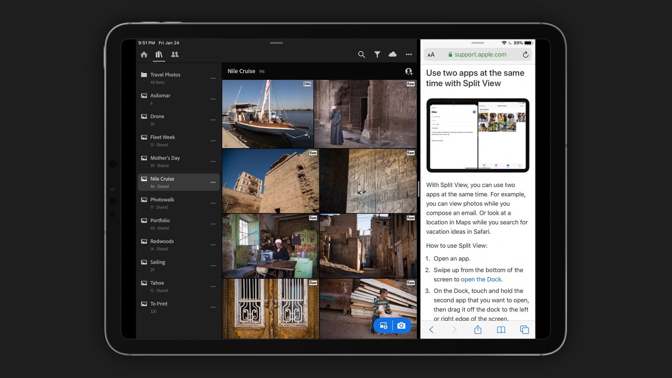672x378 pixels.
Task: Open the options menu for the Sailing album
Action: coord(213,266)
